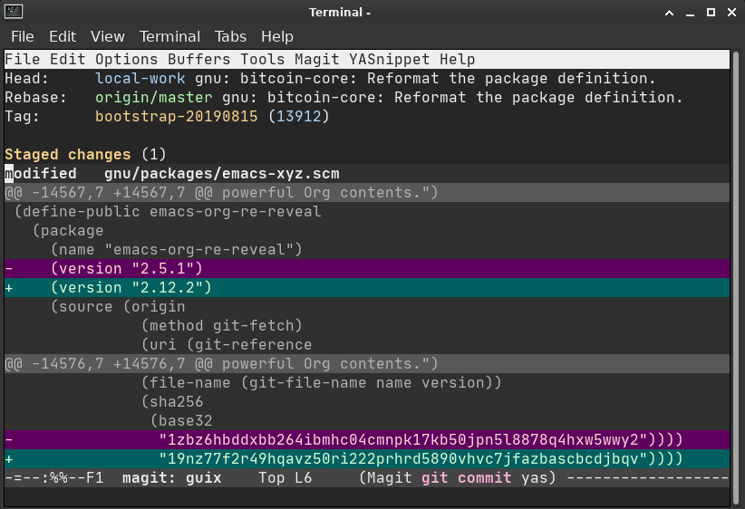Click the terminal vertical scrollbar
745x509 pixels.
click(736, 278)
